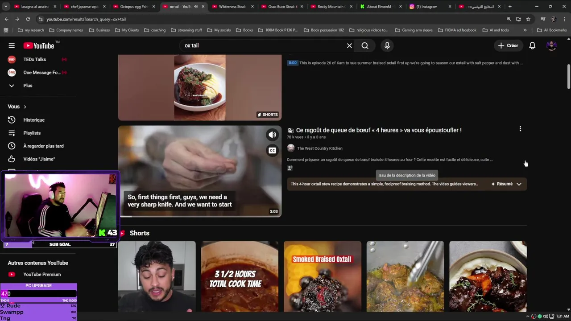
Task: Switch to Osso Buco Steak tab
Action: pyautogui.click(x=282, y=7)
